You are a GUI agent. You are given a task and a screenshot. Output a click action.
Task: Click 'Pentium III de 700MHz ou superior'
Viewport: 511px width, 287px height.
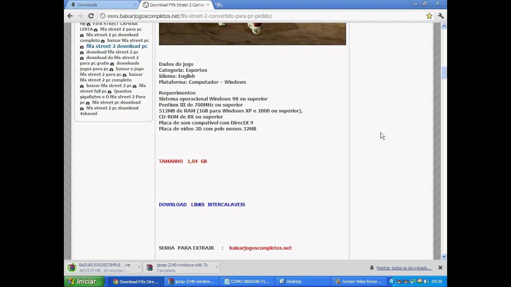click(201, 105)
